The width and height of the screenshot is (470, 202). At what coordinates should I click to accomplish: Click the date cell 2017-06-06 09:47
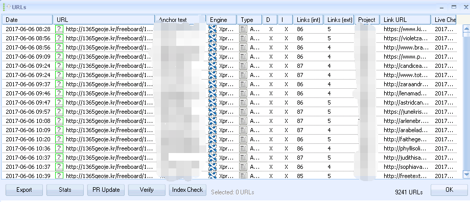28,103
